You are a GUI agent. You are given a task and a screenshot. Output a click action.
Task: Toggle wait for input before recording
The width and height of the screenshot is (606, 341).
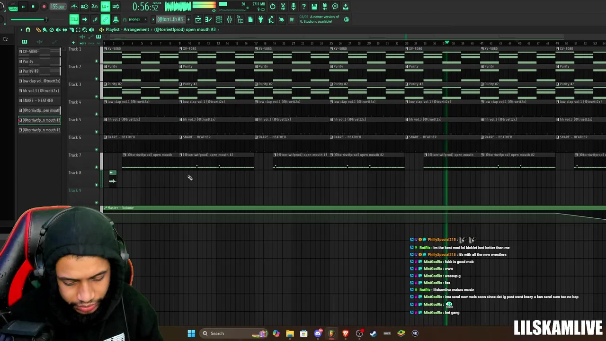coord(85,7)
